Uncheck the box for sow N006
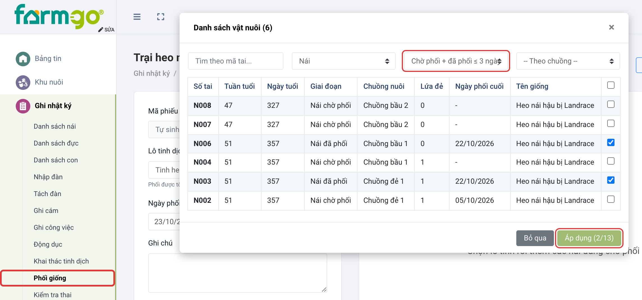This screenshot has width=642, height=300. [x=611, y=143]
